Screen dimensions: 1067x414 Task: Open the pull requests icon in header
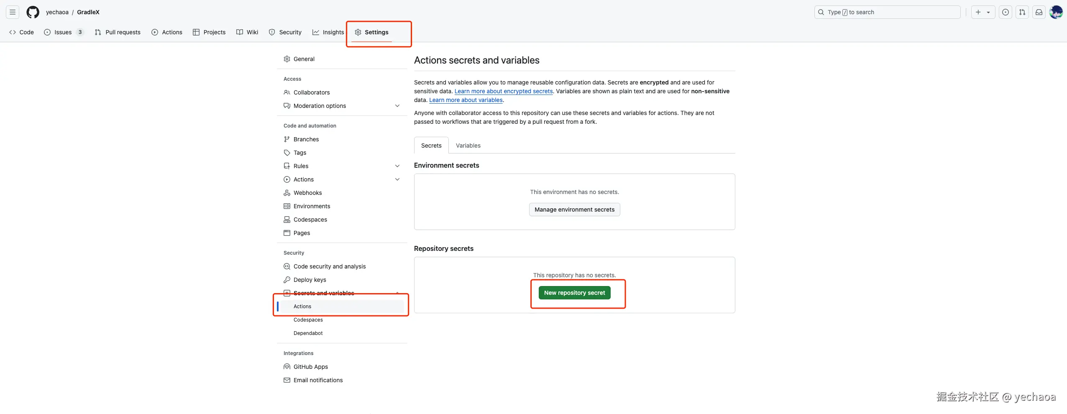(x=1022, y=12)
